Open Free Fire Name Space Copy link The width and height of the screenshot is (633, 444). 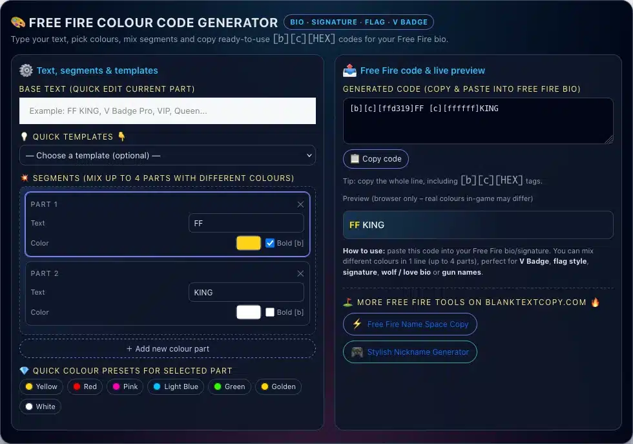point(410,324)
